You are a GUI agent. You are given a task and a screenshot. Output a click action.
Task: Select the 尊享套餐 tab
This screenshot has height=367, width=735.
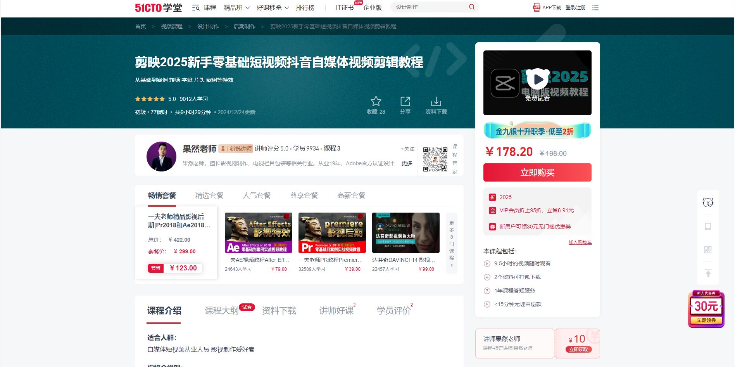coord(304,196)
